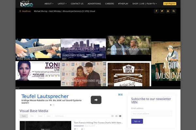Screen dimensions: 196x130
Task: Click the thumbs-up likes icon under Tom Francis post
Action: (82, 129)
